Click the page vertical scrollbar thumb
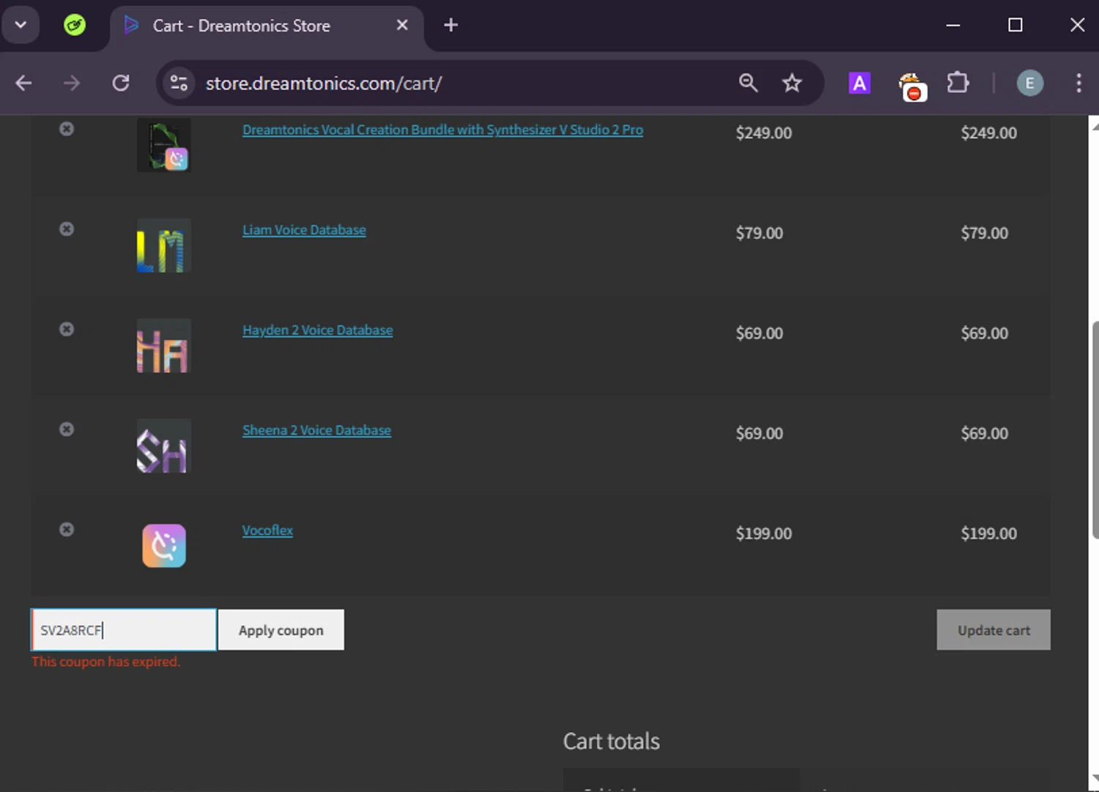 pyautogui.click(x=1095, y=429)
